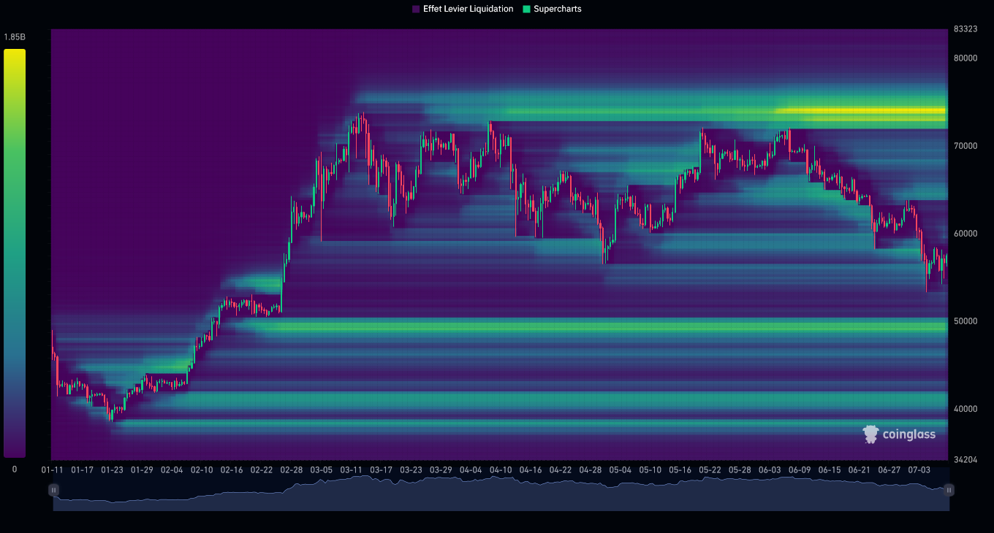Click the 02-22 date label

[x=262, y=470]
